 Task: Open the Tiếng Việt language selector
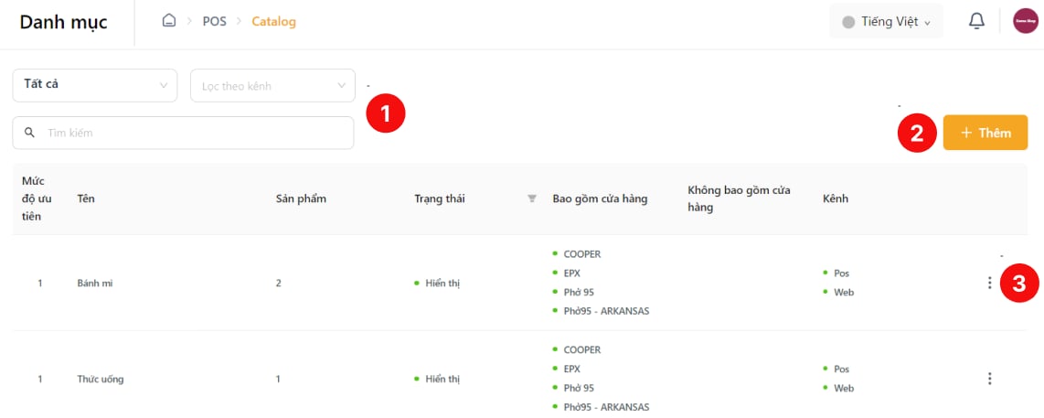coord(886,21)
